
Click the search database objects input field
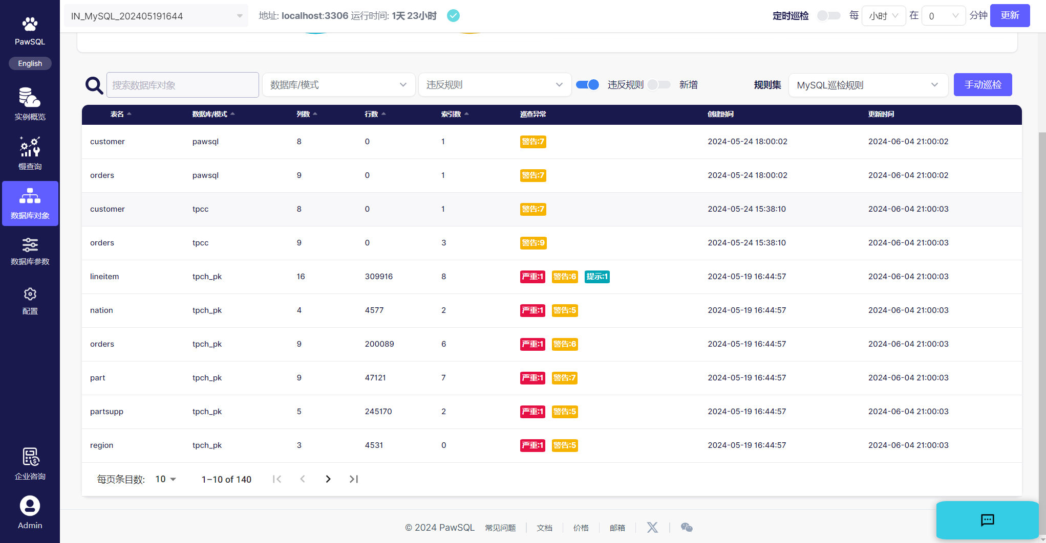pos(182,85)
